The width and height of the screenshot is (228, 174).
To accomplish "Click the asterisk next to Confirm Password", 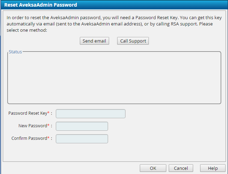I will [x=48, y=138].
